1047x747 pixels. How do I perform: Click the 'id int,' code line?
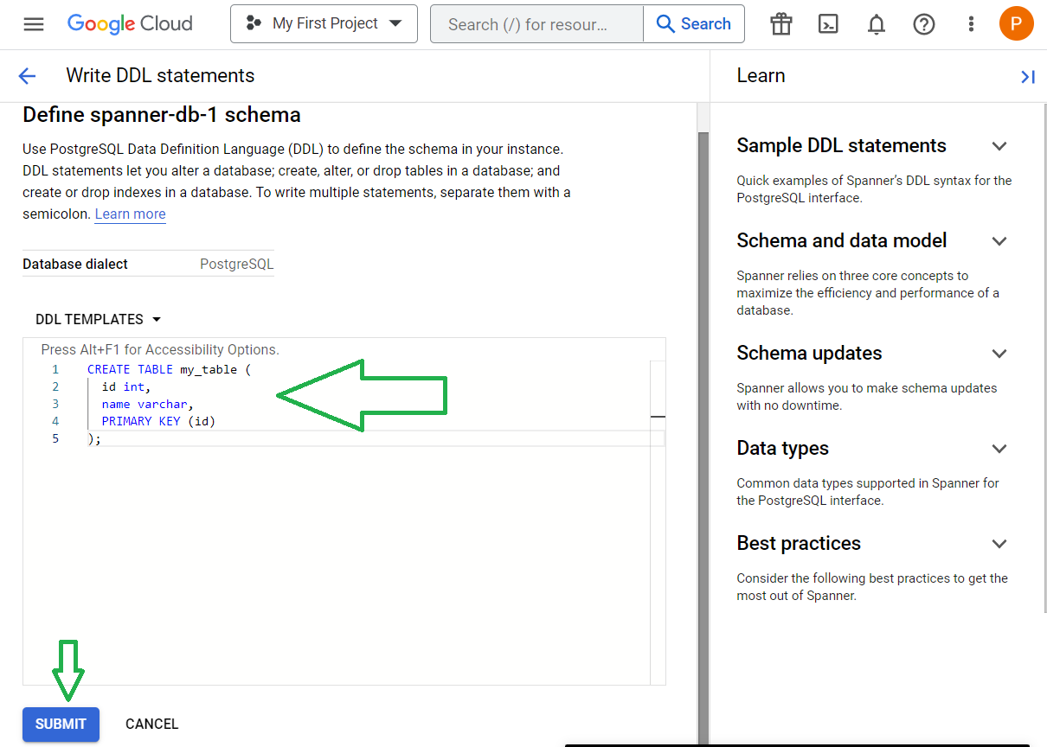coord(126,386)
